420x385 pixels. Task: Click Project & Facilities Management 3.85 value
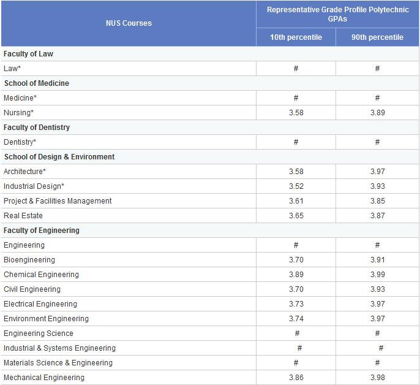coord(377,201)
